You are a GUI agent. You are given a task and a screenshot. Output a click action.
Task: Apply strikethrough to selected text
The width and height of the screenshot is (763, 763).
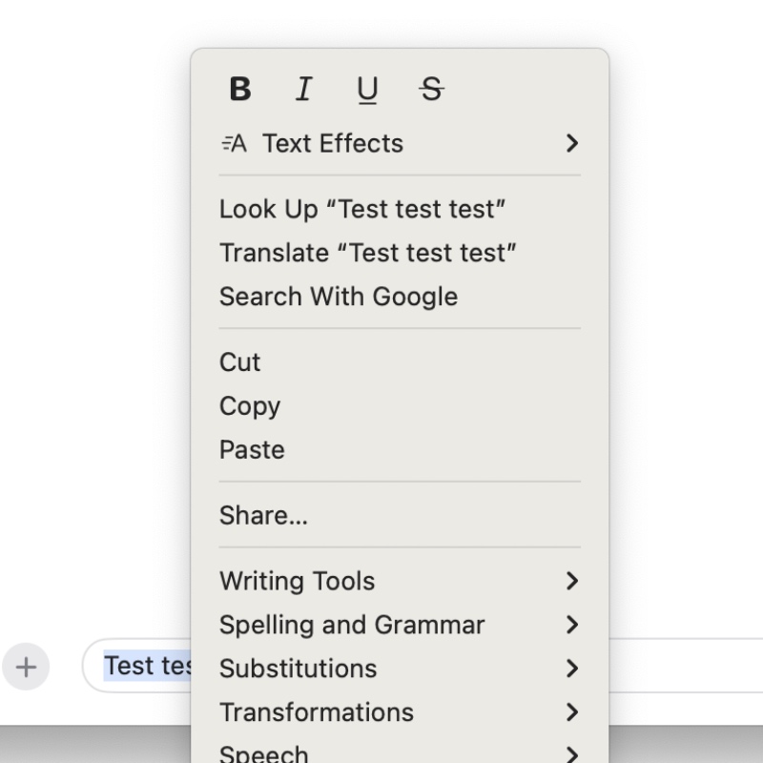(x=431, y=90)
